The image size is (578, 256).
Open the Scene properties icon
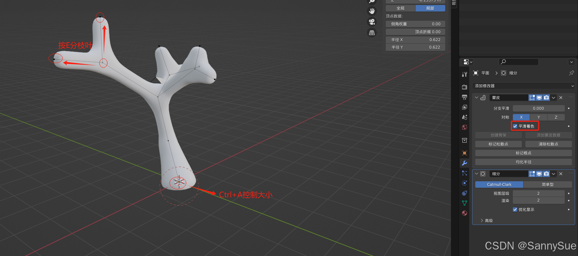pos(465,117)
